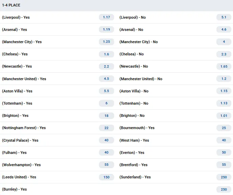Pick Nottingham Forest Yes odds 22
The width and height of the screenshot is (233, 195).
click(106, 128)
